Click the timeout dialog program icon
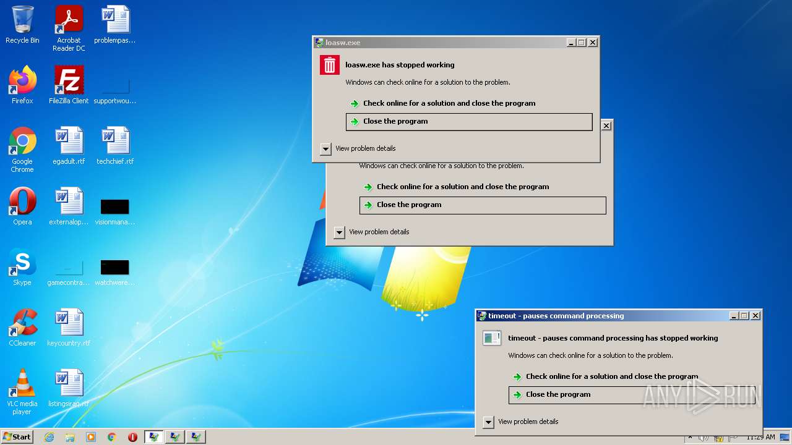Viewport: 792px width, 445px height. [x=492, y=338]
